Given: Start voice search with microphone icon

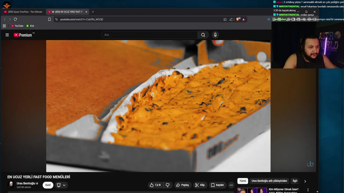Looking at the screenshot, I should pos(215,35).
